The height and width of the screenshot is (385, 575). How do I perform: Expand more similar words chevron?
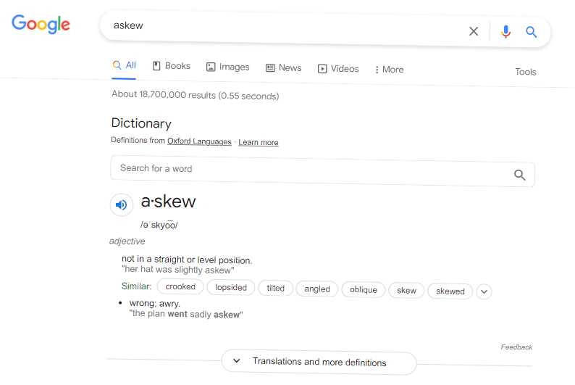(484, 291)
